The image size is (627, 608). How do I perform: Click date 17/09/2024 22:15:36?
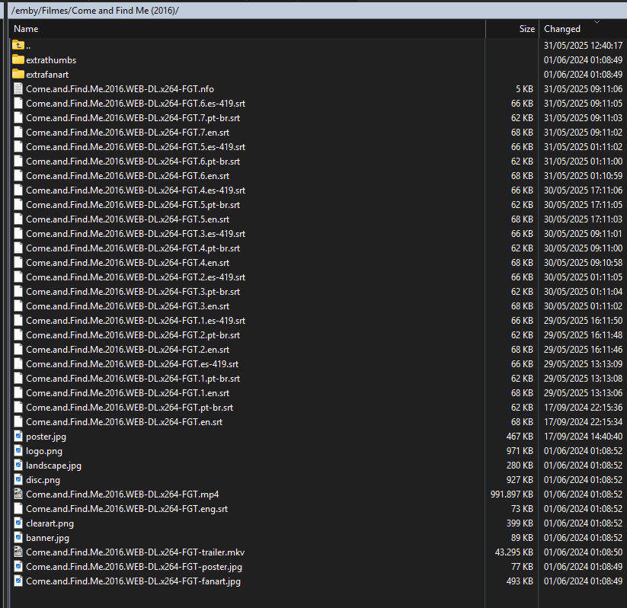(583, 407)
